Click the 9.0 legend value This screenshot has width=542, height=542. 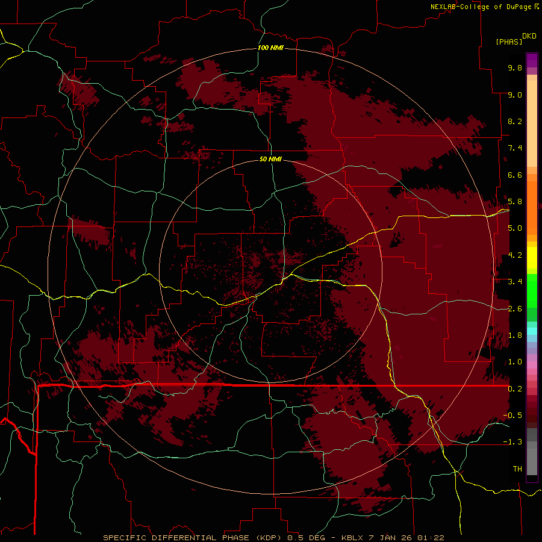[515, 95]
